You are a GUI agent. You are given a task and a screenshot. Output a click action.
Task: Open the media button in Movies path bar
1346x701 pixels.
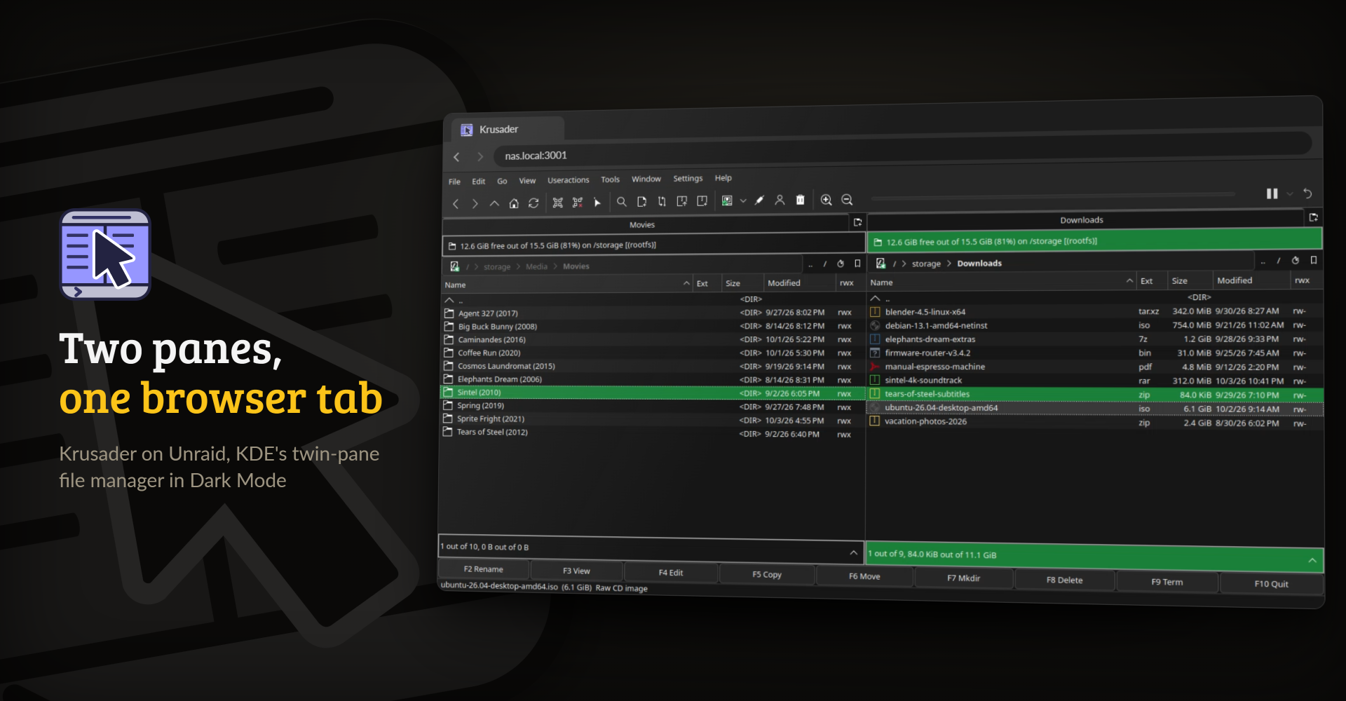(x=454, y=266)
